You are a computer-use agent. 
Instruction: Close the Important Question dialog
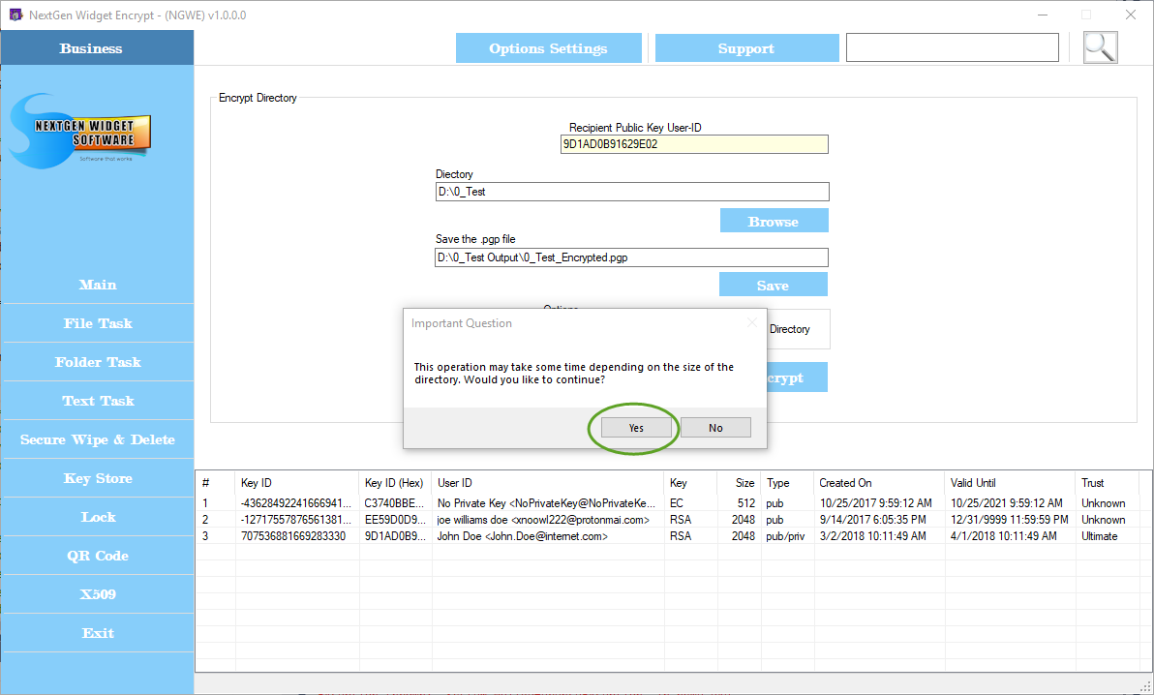coord(752,323)
